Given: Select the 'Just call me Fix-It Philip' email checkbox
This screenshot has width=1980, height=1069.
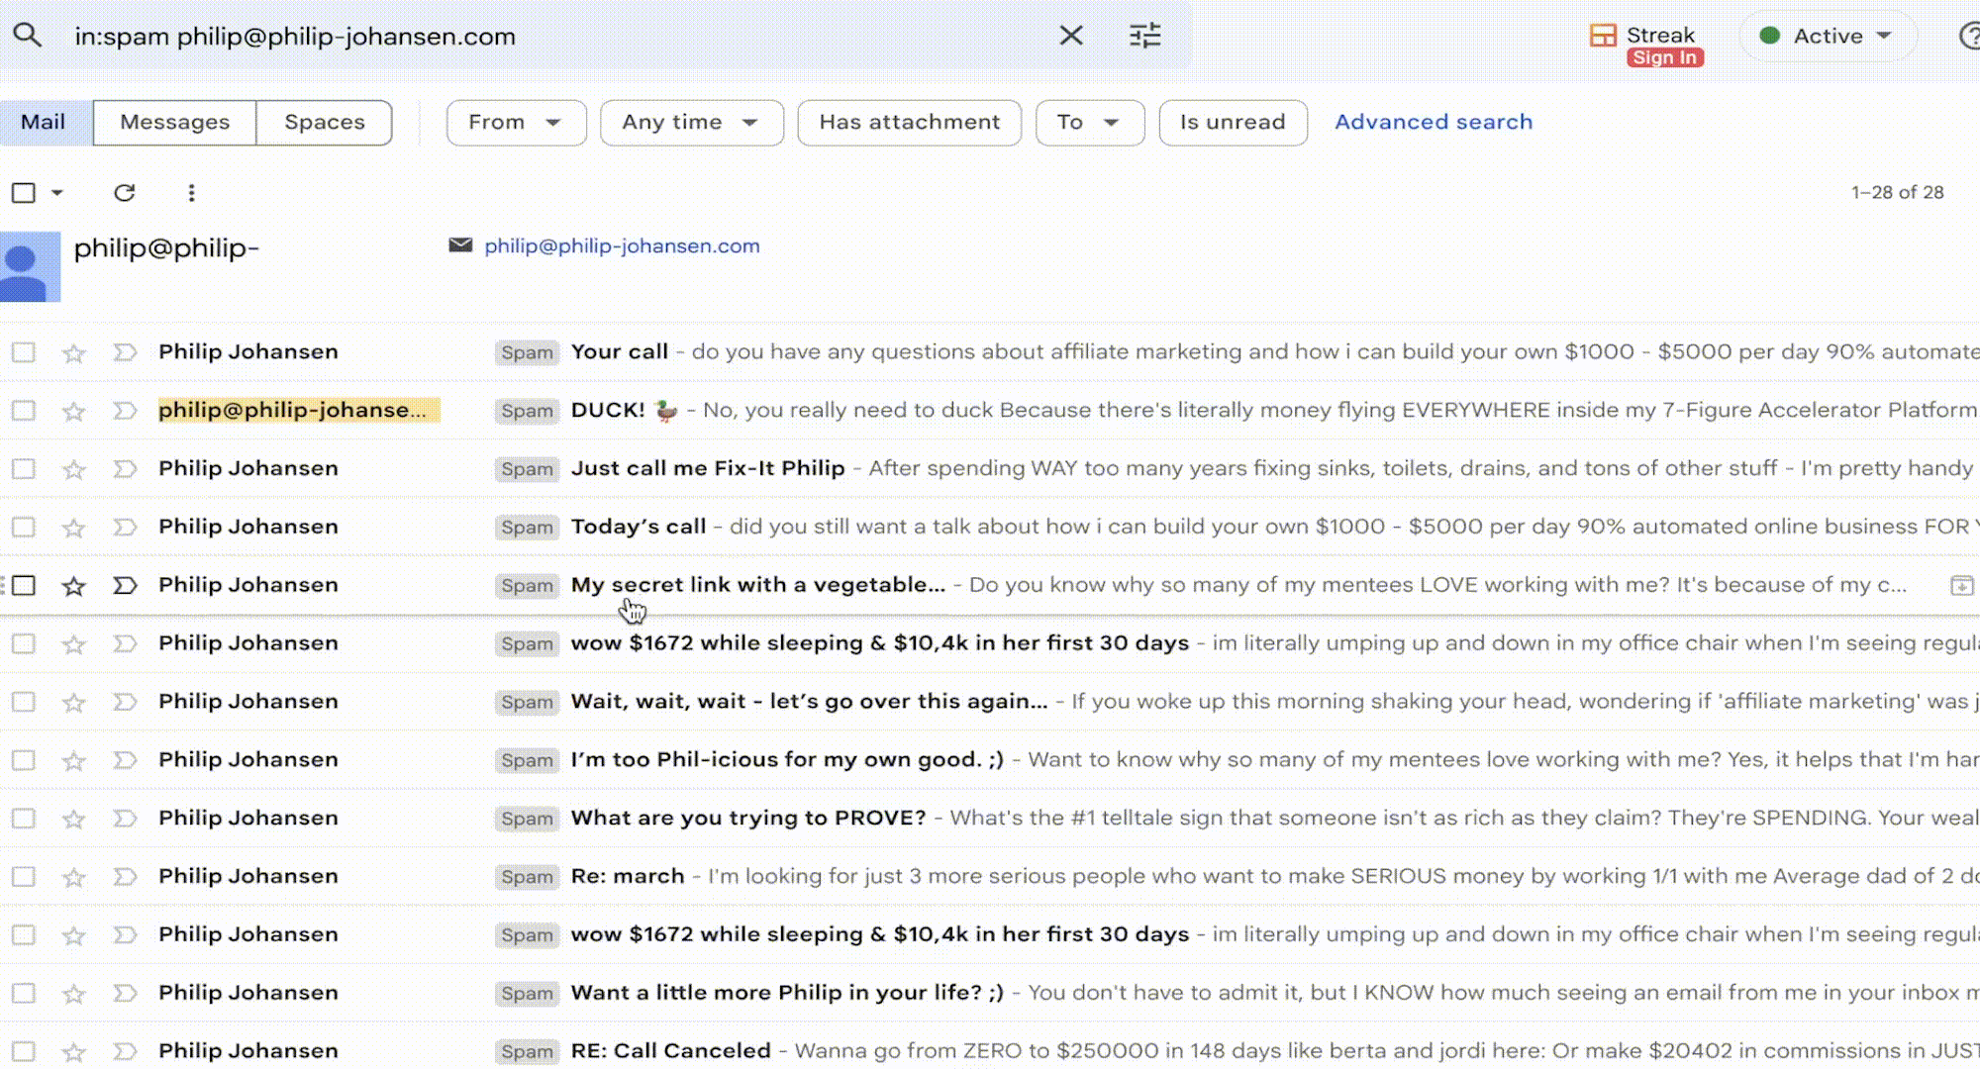Looking at the screenshot, I should 24,468.
